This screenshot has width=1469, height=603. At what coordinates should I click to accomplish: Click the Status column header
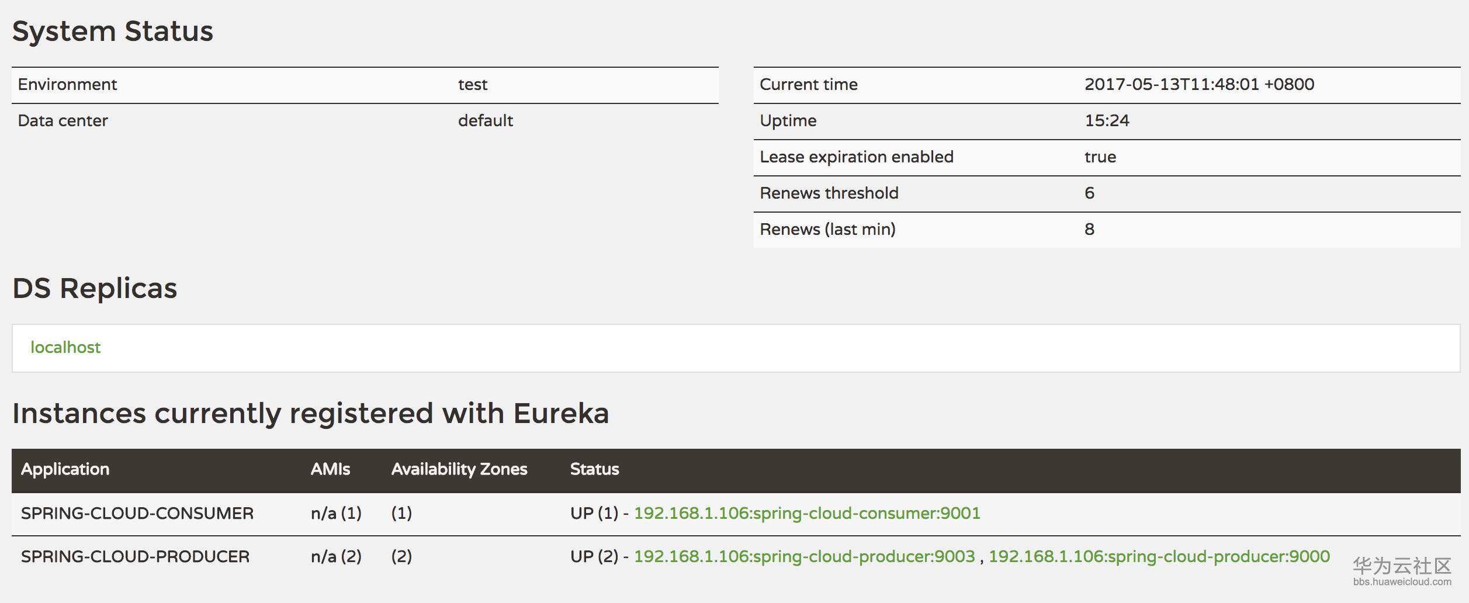coord(594,469)
